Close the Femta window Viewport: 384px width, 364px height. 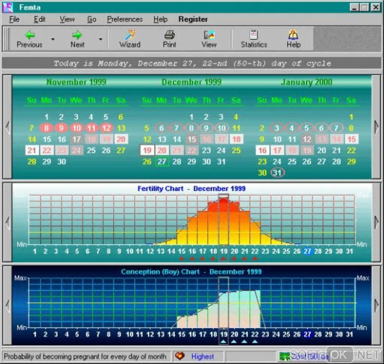[376, 8]
